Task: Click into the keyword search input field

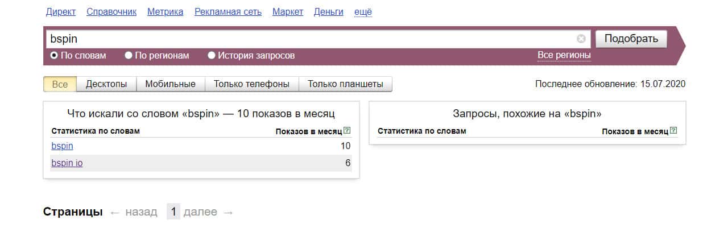Action: (x=307, y=39)
